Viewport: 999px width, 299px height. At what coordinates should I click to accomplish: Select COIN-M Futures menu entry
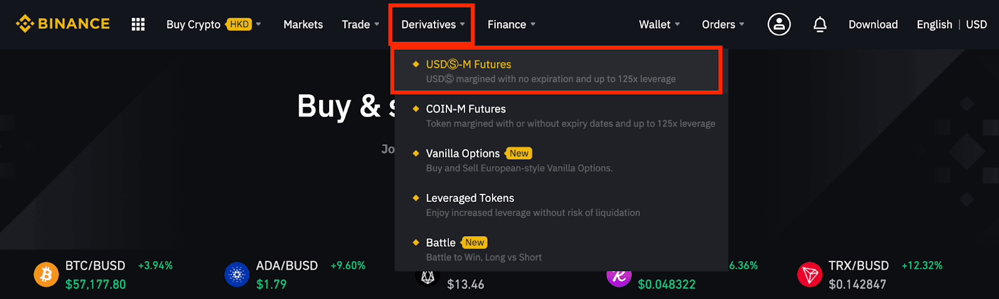pyautogui.click(x=561, y=116)
